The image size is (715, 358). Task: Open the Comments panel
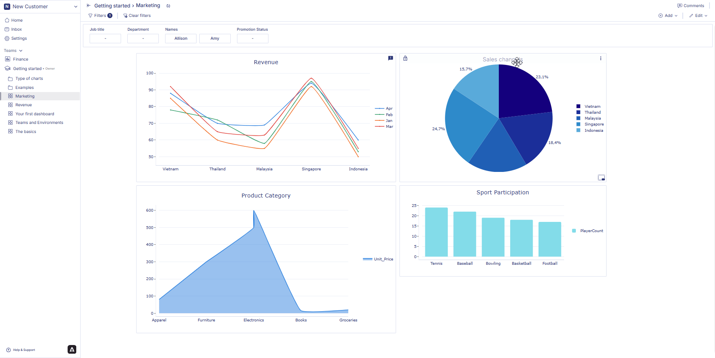point(690,6)
